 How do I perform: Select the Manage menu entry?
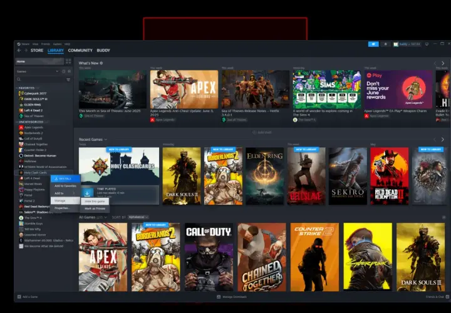tap(65, 200)
